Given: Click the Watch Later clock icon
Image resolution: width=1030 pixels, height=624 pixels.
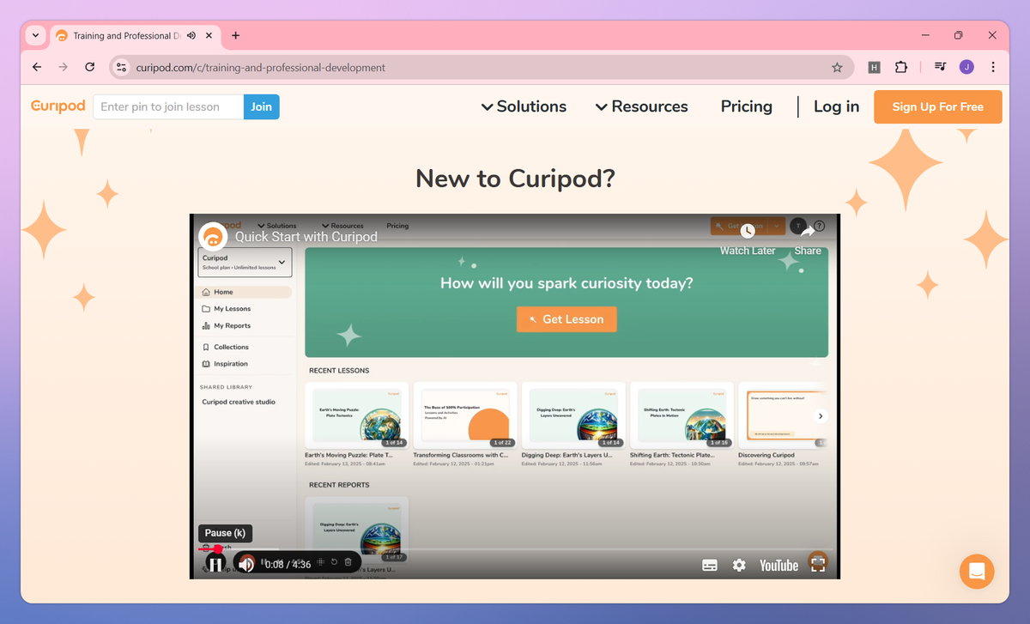Looking at the screenshot, I should [748, 230].
